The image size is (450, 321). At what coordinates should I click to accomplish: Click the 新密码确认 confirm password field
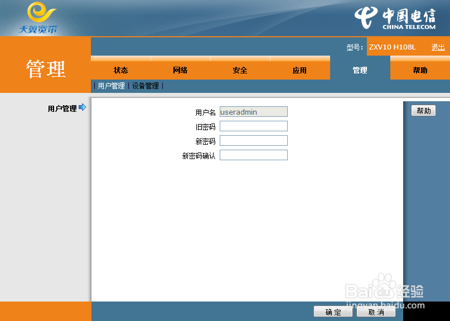pos(253,155)
